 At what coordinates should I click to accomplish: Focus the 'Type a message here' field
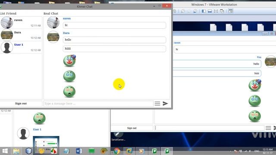pyautogui.click(x=98, y=103)
